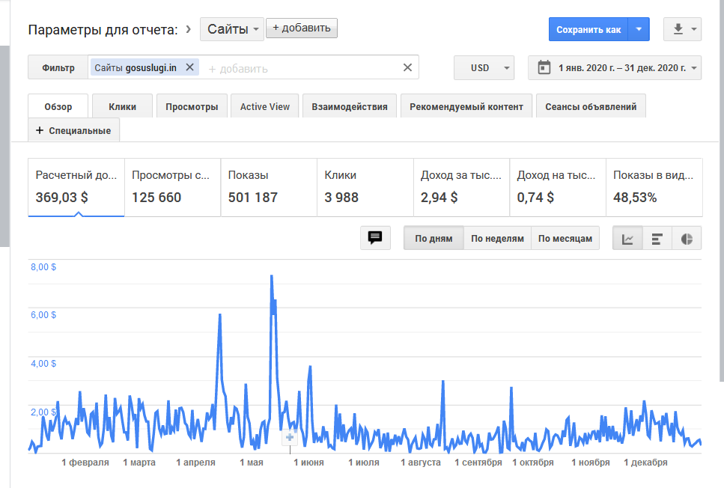Viewport: 724px width, 488px height.
Task: Select the pie chart view icon
Action: [687, 238]
